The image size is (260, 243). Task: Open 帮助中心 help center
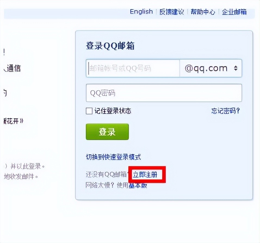tap(203, 12)
